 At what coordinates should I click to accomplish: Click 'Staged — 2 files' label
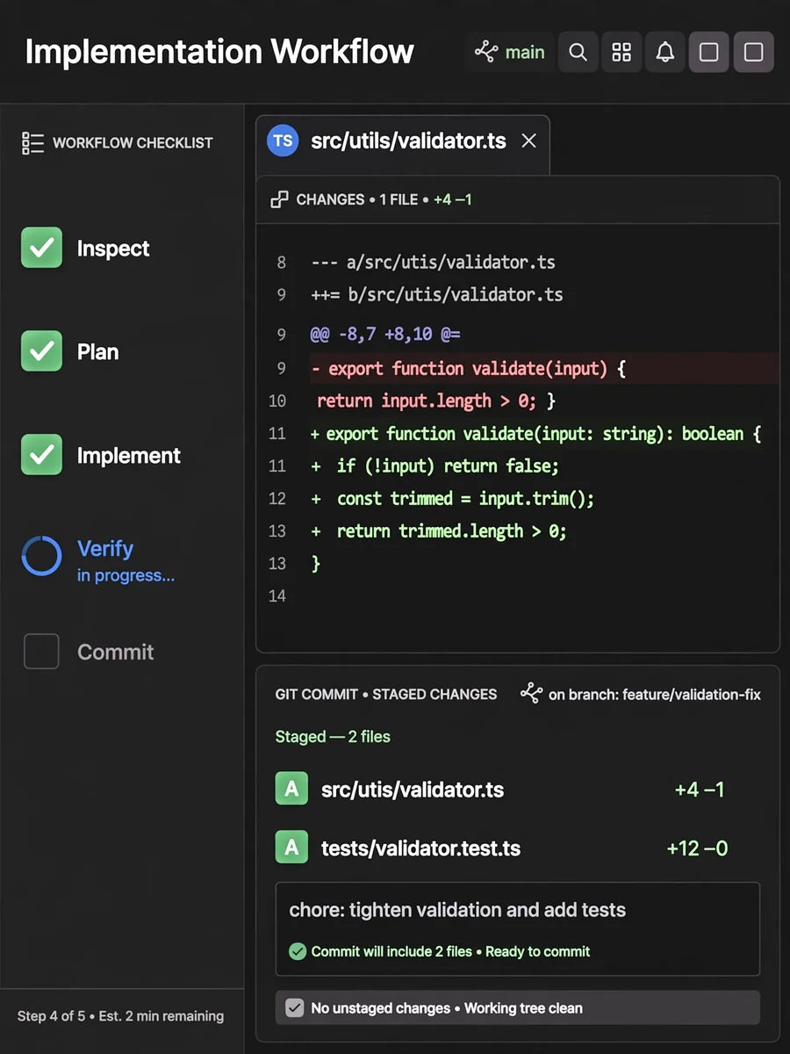(333, 737)
